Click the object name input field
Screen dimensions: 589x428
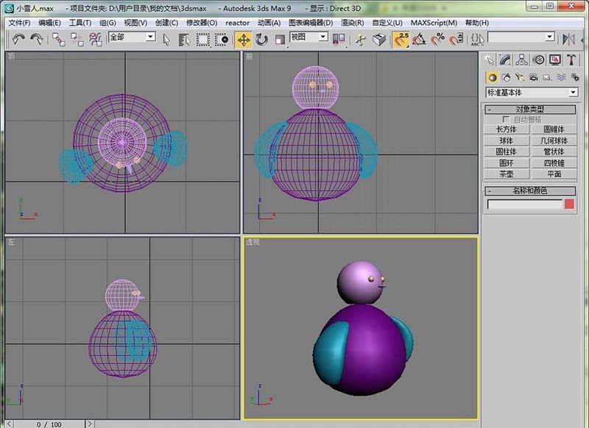[525, 204]
